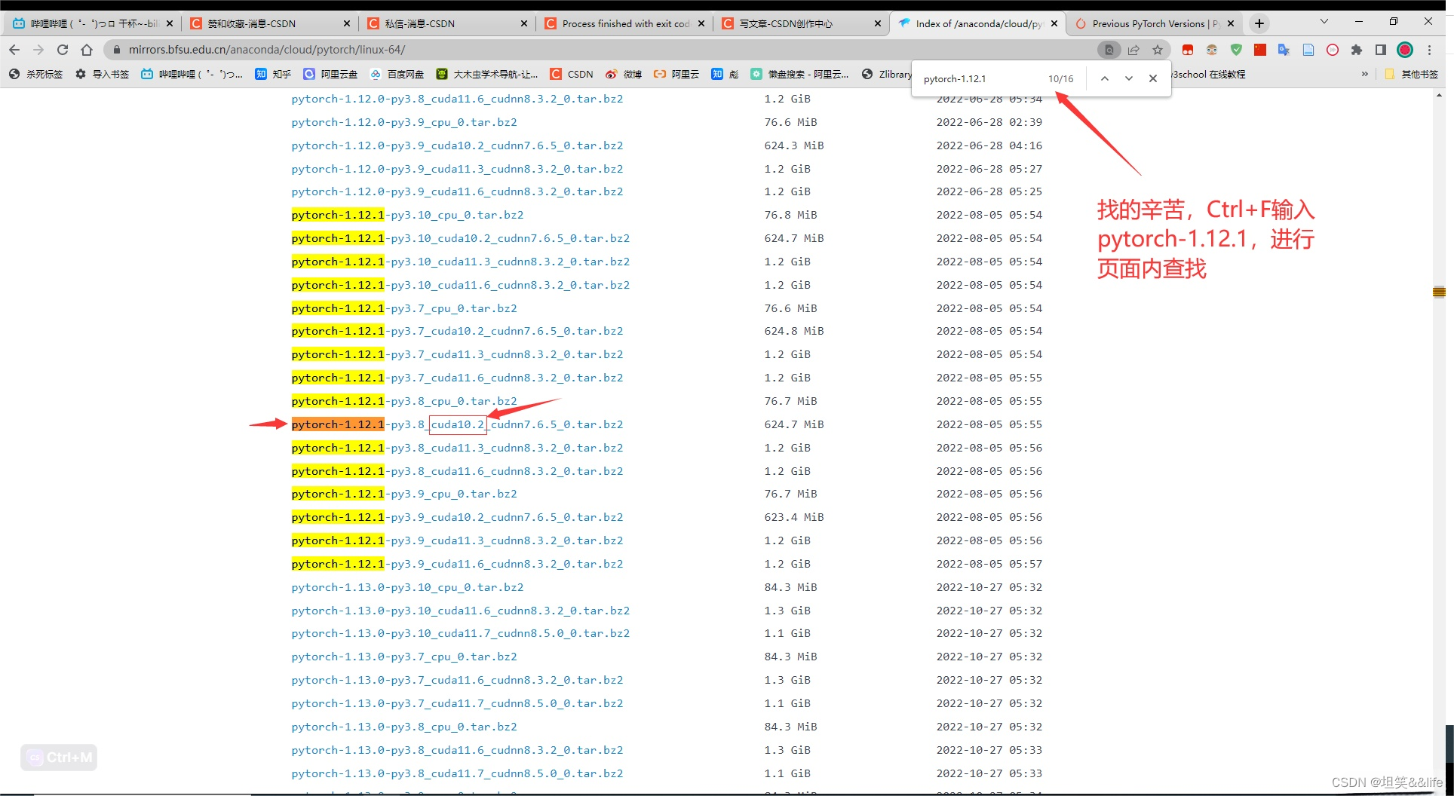1454x796 pixels.
Task: Open the Extensions puzzle menu
Action: click(x=1357, y=50)
